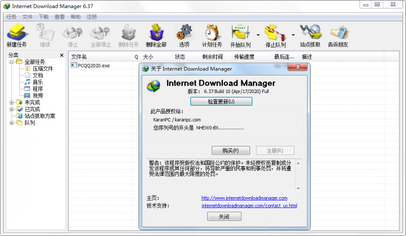
Task: Expand the 队列 tree node
Action: pos(12,123)
